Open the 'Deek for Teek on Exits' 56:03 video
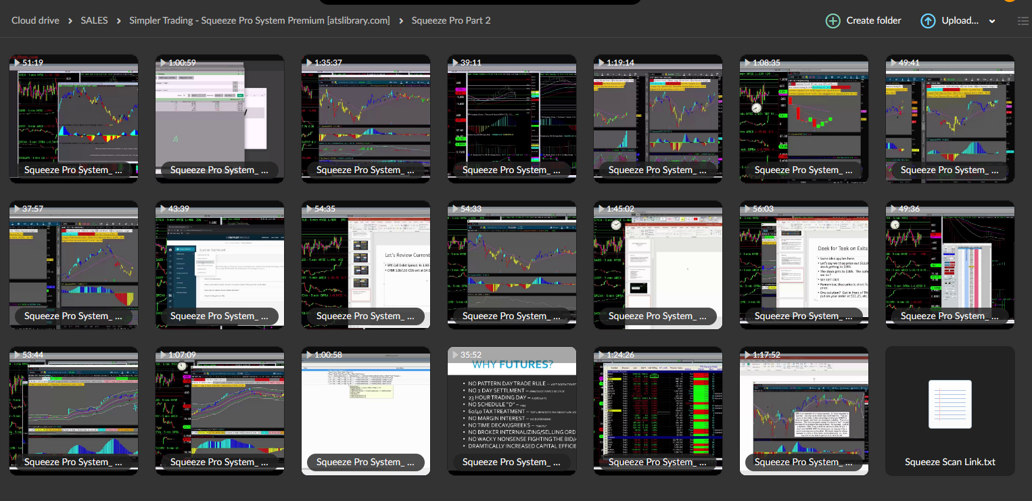Image resolution: width=1032 pixels, height=501 pixels. point(803,265)
